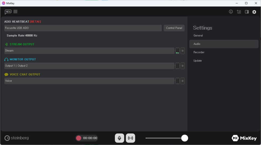Click the MixKey title bar app icon
Image resolution: width=261 pixels, height=145 pixels.
(x=4, y=3)
